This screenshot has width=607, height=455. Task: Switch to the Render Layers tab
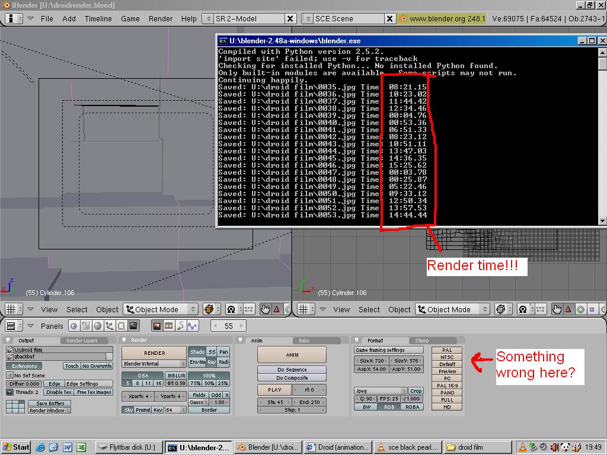[x=82, y=341]
